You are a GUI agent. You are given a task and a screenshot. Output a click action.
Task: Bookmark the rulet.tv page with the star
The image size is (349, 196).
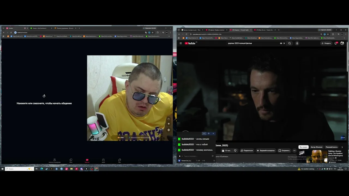153,32
